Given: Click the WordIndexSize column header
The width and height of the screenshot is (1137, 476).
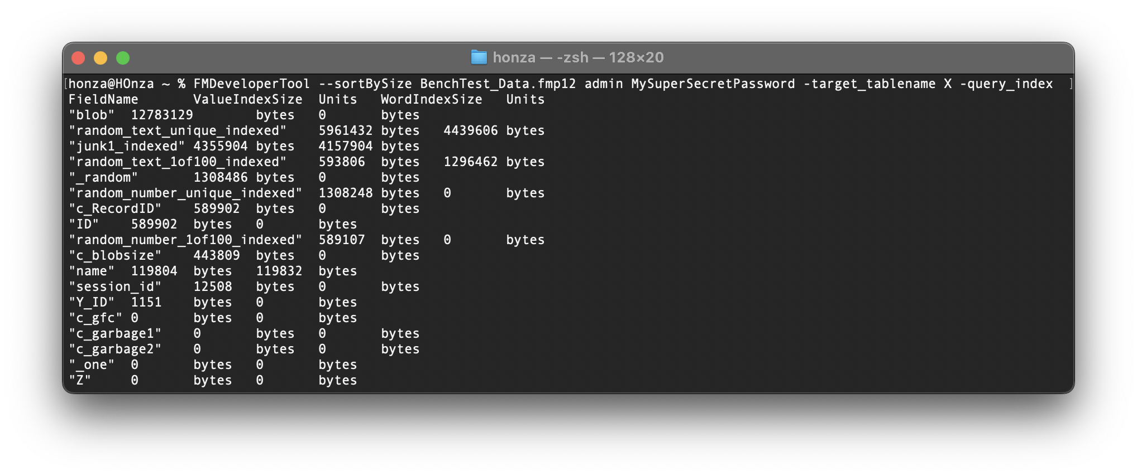Looking at the screenshot, I should tap(431, 100).
